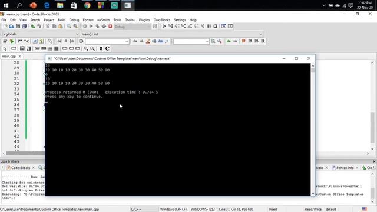Open Replace with the second magnifier icon
Screen dimensions: 377x212
(75, 26)
